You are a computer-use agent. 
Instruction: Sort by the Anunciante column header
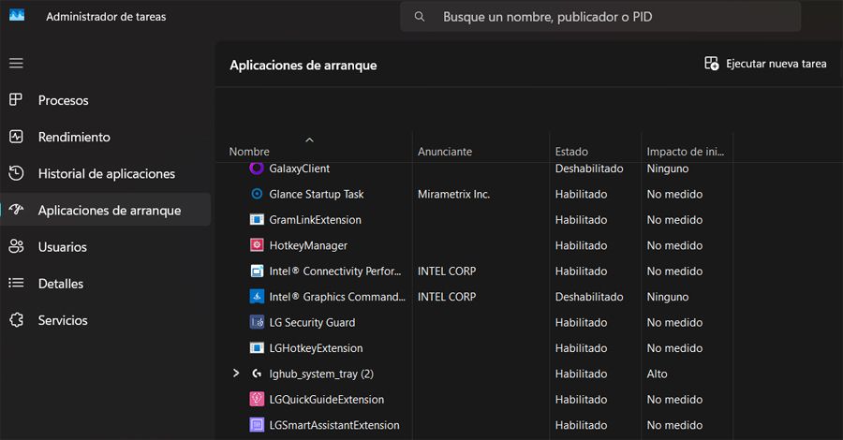[445, 152]
